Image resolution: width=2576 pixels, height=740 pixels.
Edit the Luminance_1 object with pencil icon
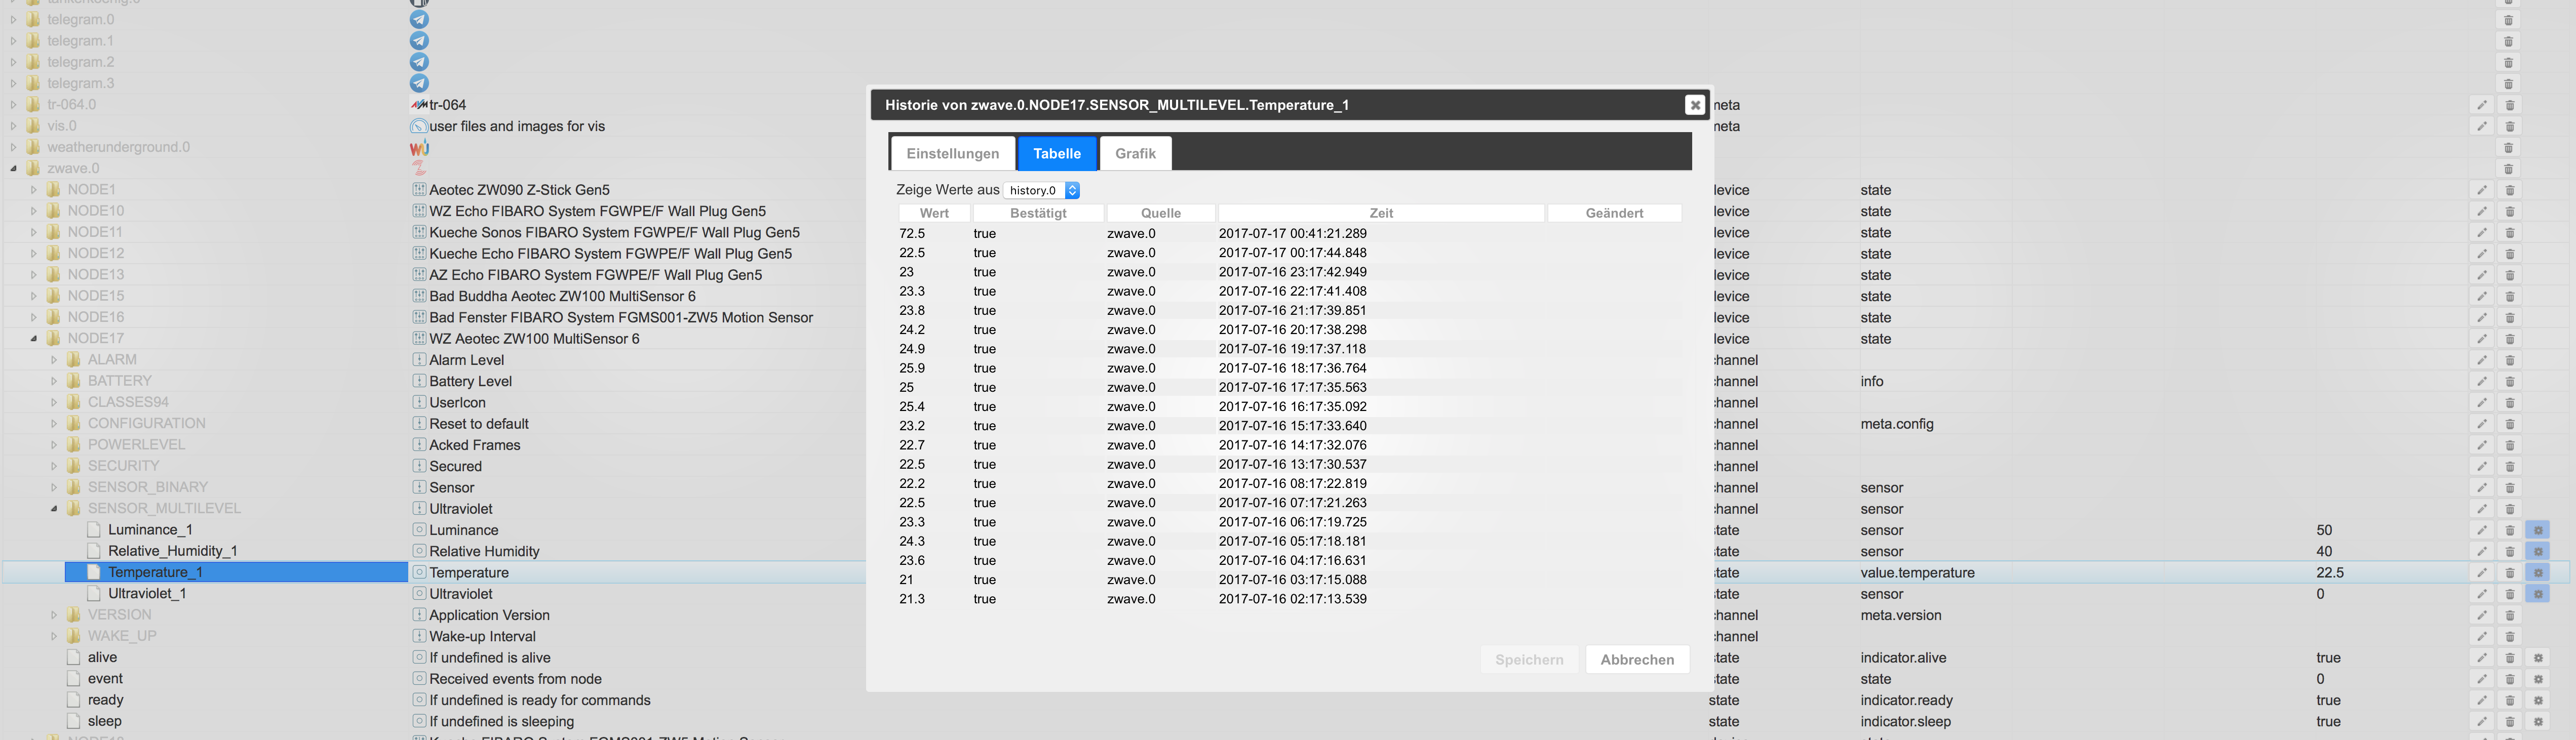tap(2482, 530)
